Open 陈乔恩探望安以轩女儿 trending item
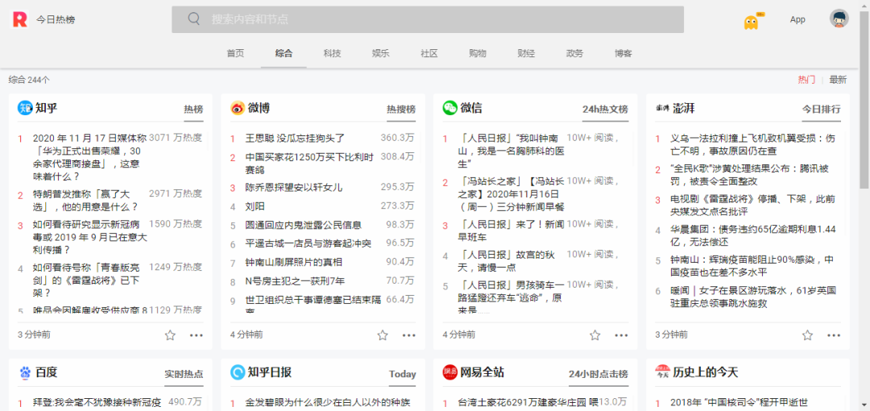The width and height of the screenshot is (870, 411). coord(294,187)
